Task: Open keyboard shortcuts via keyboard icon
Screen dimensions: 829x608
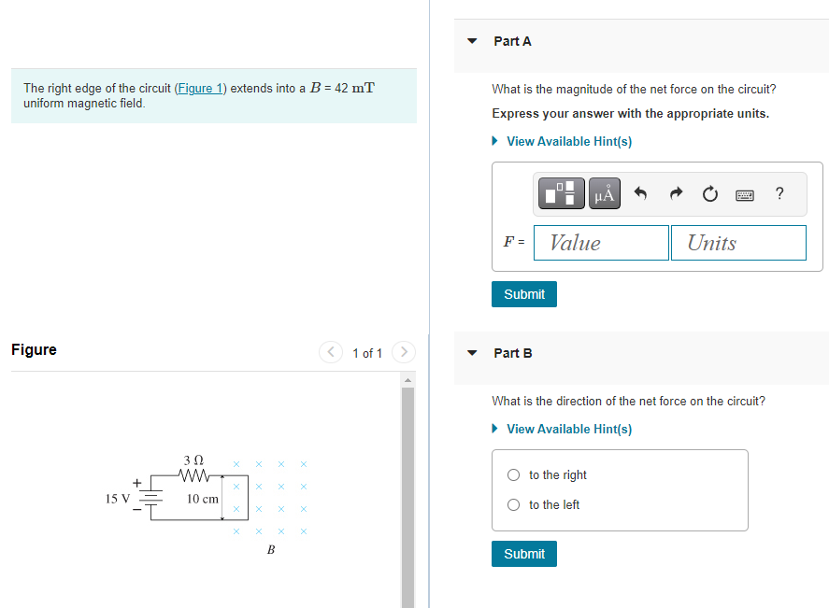Action: click(745, 193)
